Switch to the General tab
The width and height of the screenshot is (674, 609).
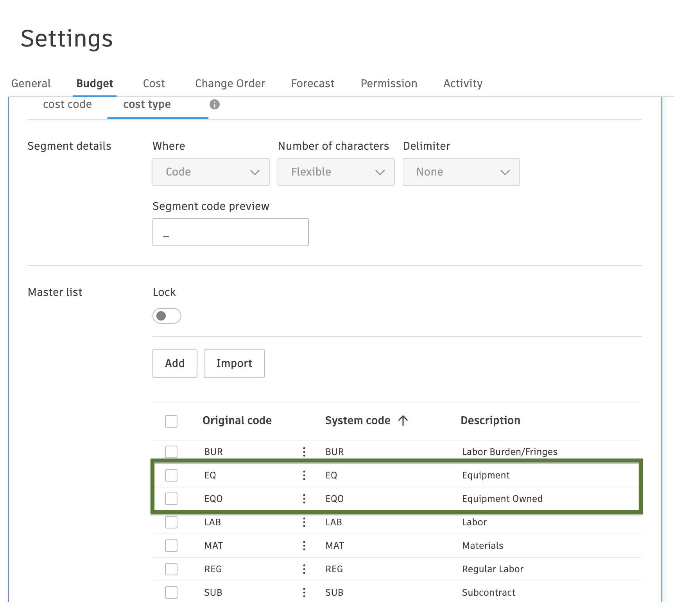[31, 84]
